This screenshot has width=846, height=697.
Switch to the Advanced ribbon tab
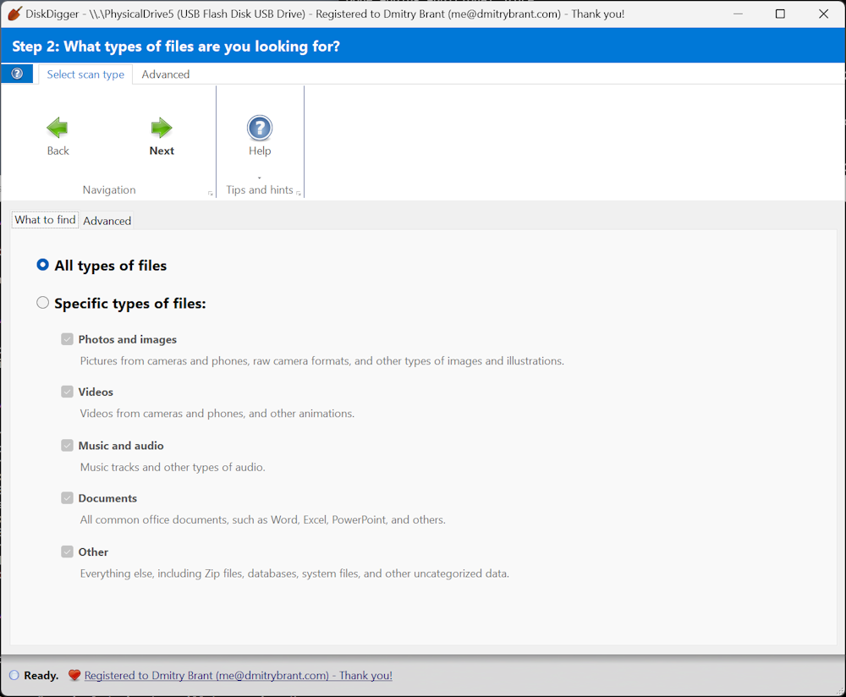coord(166,74)
